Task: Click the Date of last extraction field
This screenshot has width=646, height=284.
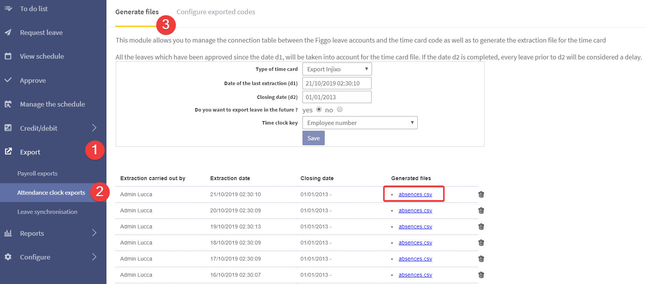Action: pos(337,83)
